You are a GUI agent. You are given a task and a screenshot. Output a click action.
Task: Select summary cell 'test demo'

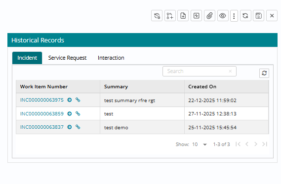click(142, 127)
